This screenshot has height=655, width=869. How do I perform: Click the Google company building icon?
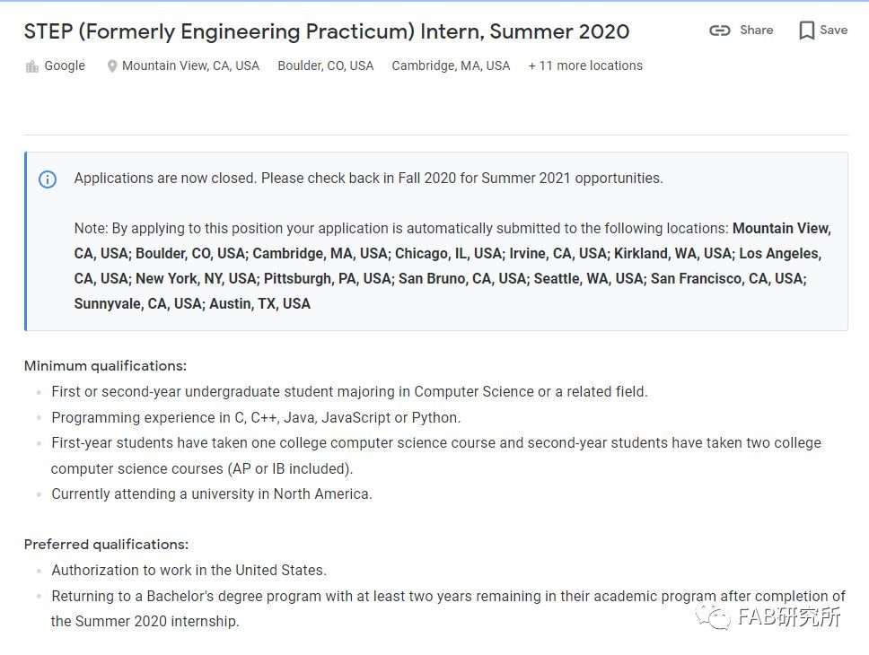click(x=32, y=66)
